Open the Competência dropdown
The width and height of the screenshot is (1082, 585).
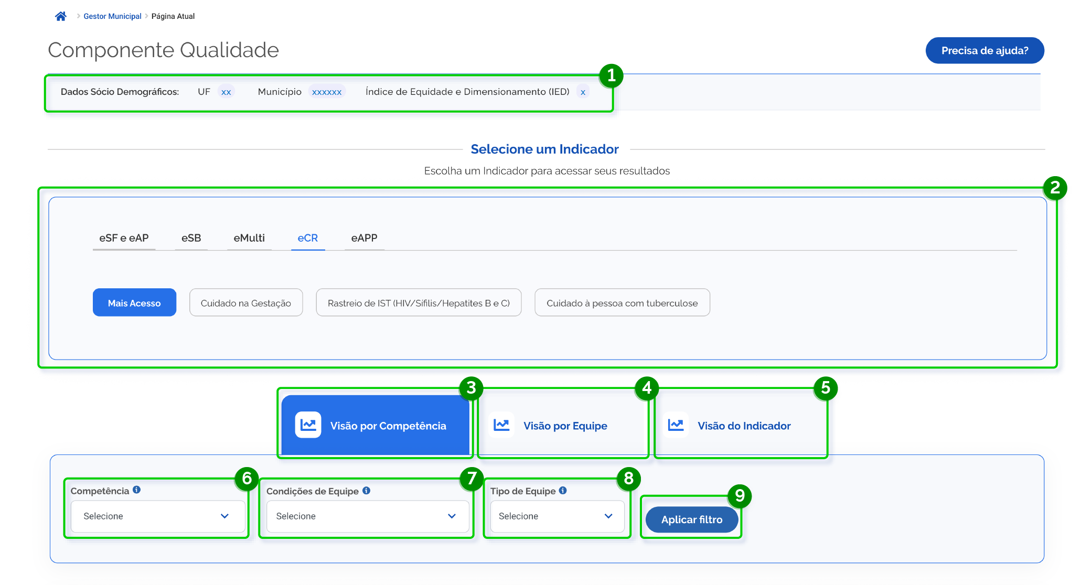click(x=158, y=516)
